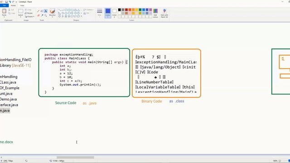Pick the Five-point star shape
This screenshot has width=290, height=163.
click(66, 16)
